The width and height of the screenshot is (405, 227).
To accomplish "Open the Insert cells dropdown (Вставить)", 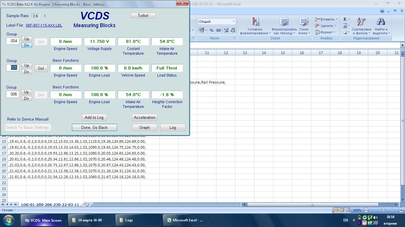I will (326, 19).
